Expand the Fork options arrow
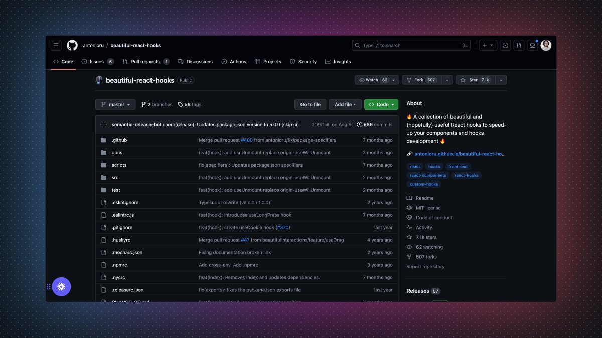Screen dimensions: 602x338 coord(447,80)
